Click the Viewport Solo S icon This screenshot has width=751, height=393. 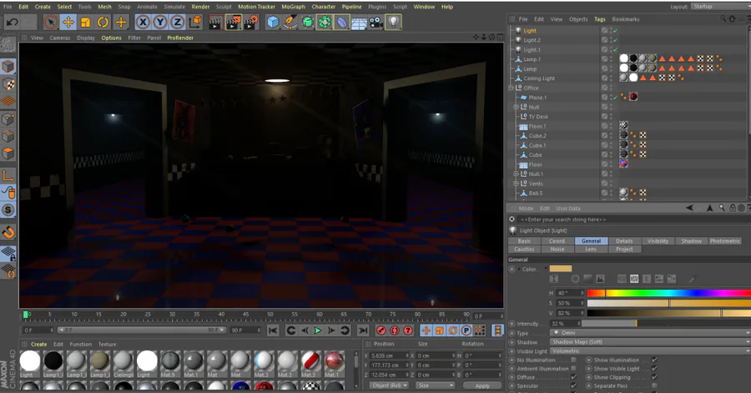8,210
